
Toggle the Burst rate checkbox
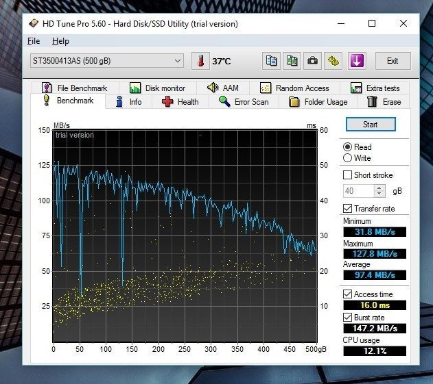click(x=347, y=318)
